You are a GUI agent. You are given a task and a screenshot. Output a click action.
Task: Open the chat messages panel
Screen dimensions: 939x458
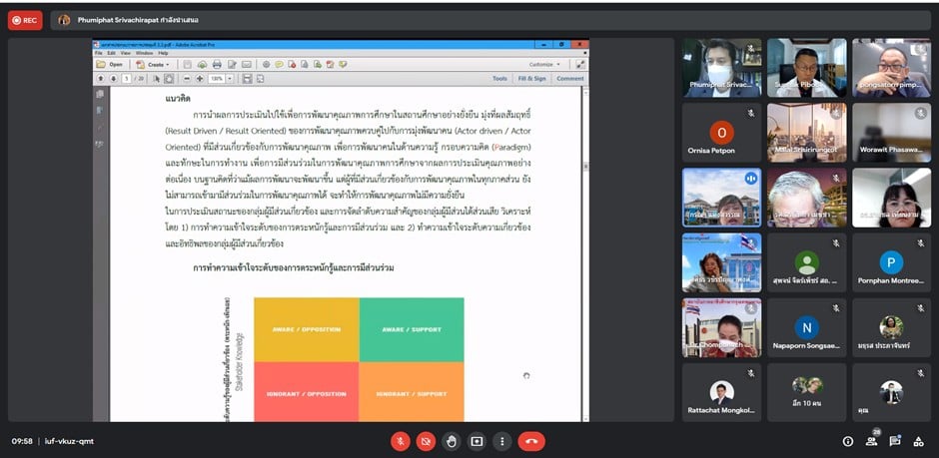coord(895,440)
